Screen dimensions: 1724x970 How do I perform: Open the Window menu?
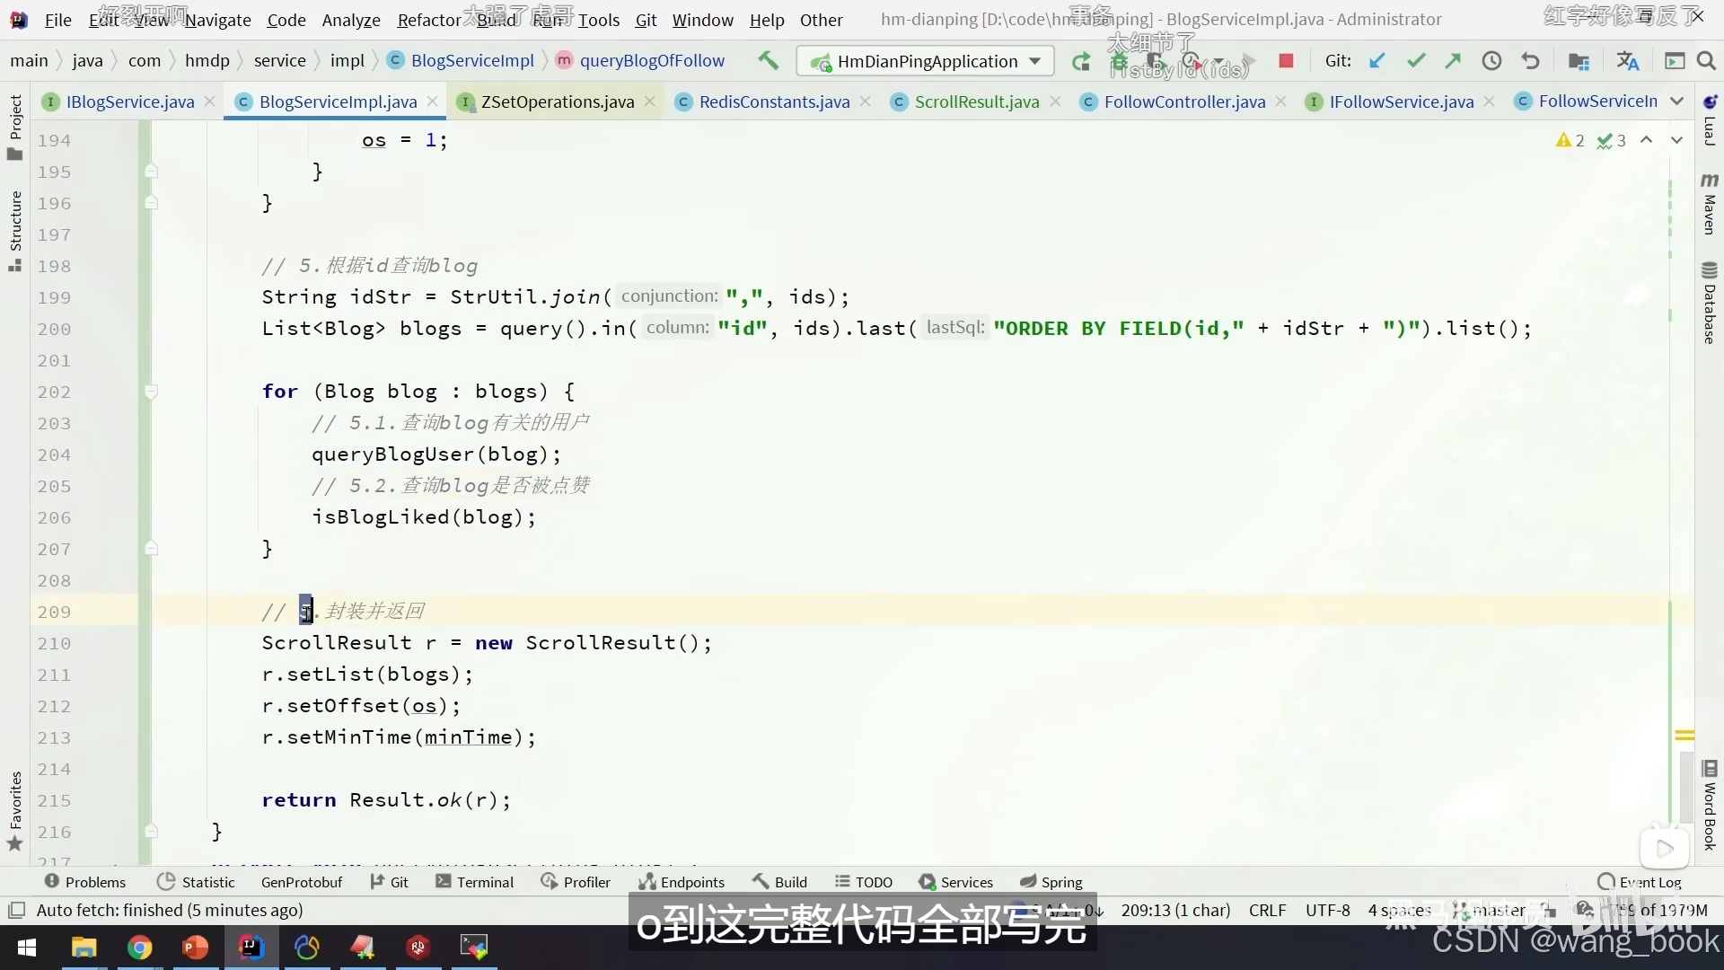click(702, 20)
